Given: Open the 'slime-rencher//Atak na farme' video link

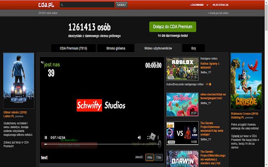Looking at the screenshot, I should pos(213,96).
